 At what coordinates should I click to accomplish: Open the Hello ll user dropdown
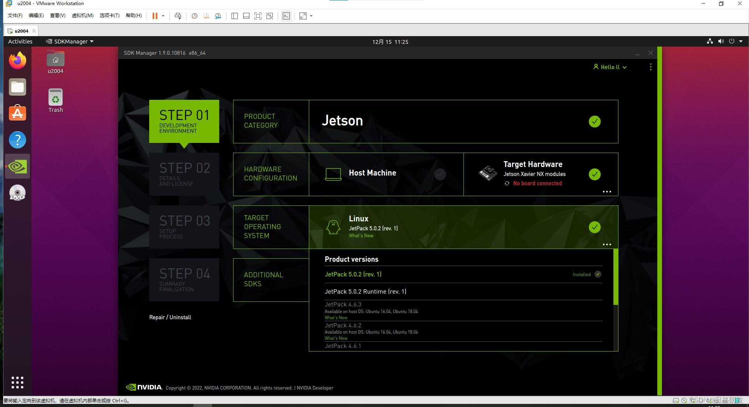[x=610, y=67]
